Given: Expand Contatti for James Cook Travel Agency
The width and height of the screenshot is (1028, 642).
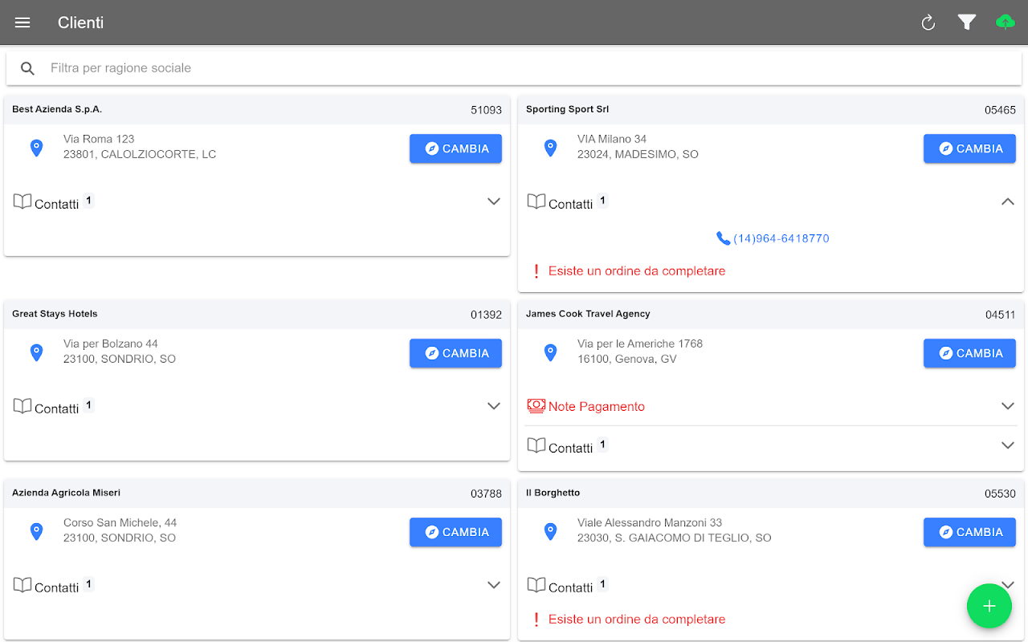Looking at the screenshot, I should (x=1008, y=445).
